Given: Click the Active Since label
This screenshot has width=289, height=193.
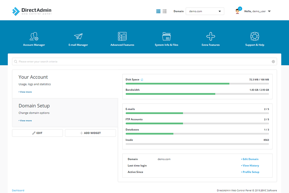Looking at the screenshot, I should pyautogui.click(x=135, y=172).
